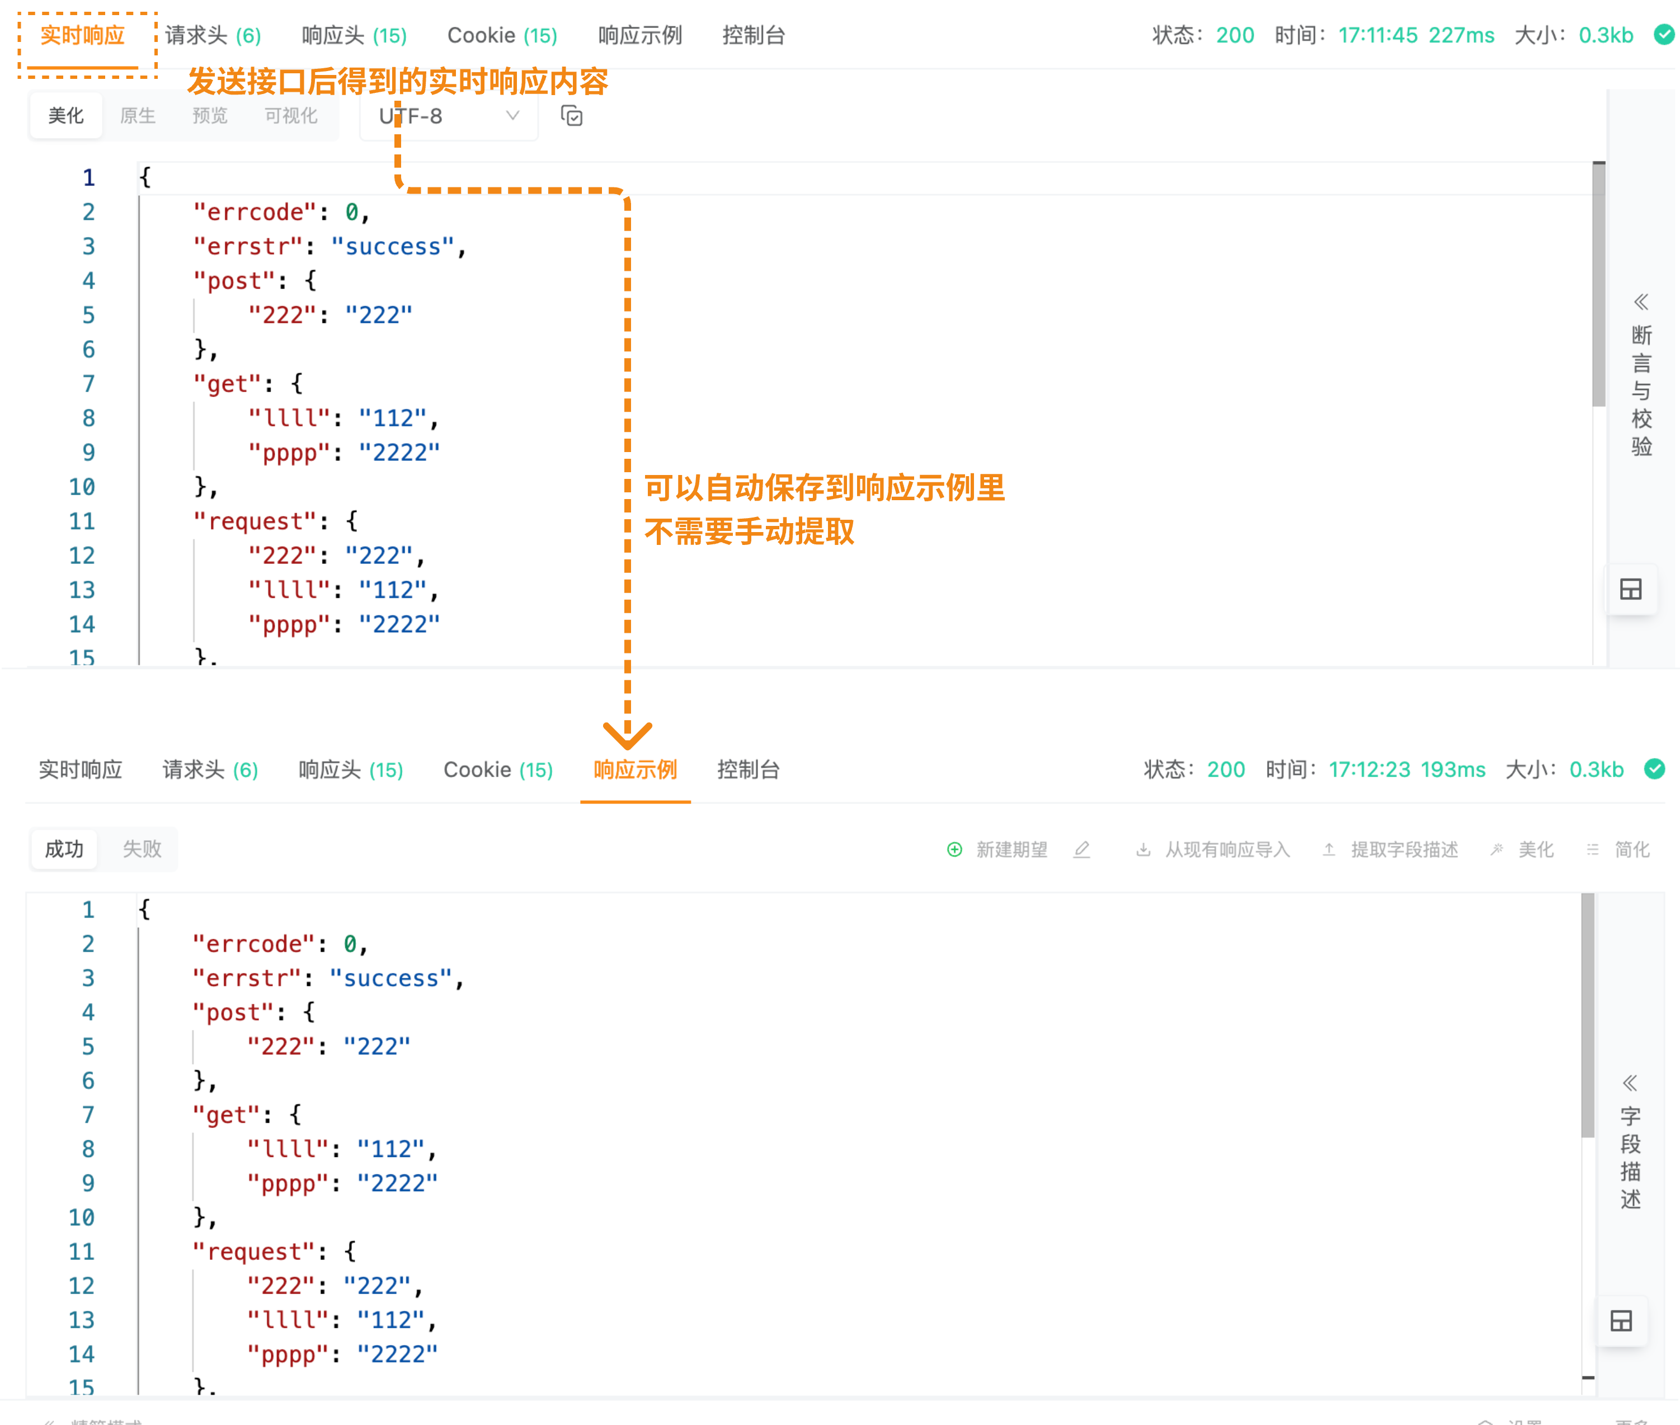Screen dimensions: 1680x1425
Task: Click the status value 200 in the upper status bar
Action: point(1235,36)
